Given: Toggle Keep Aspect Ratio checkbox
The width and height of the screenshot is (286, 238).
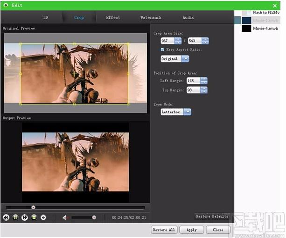Looking at the screenshot, I should pyautogui.click(x=162, y=49).
